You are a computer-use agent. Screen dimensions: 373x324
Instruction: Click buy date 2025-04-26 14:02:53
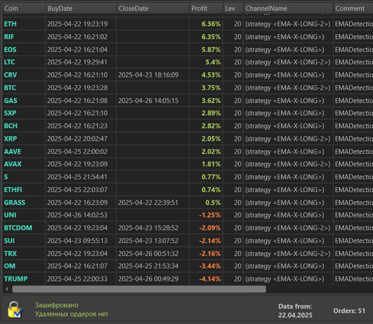point(77,215)
